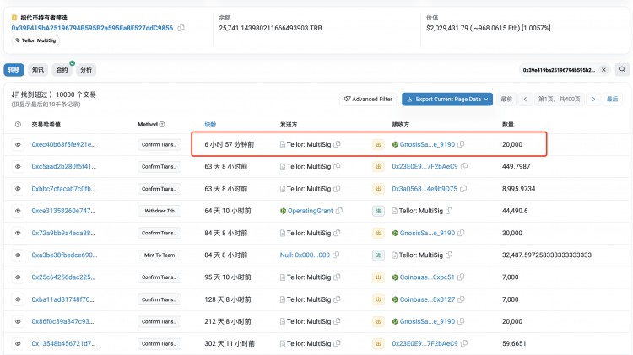Click OUT badge in 6 小时 57 分钟前 row
Image resolution: width=633 pixels, height=355 pixels.
point(378,144)
